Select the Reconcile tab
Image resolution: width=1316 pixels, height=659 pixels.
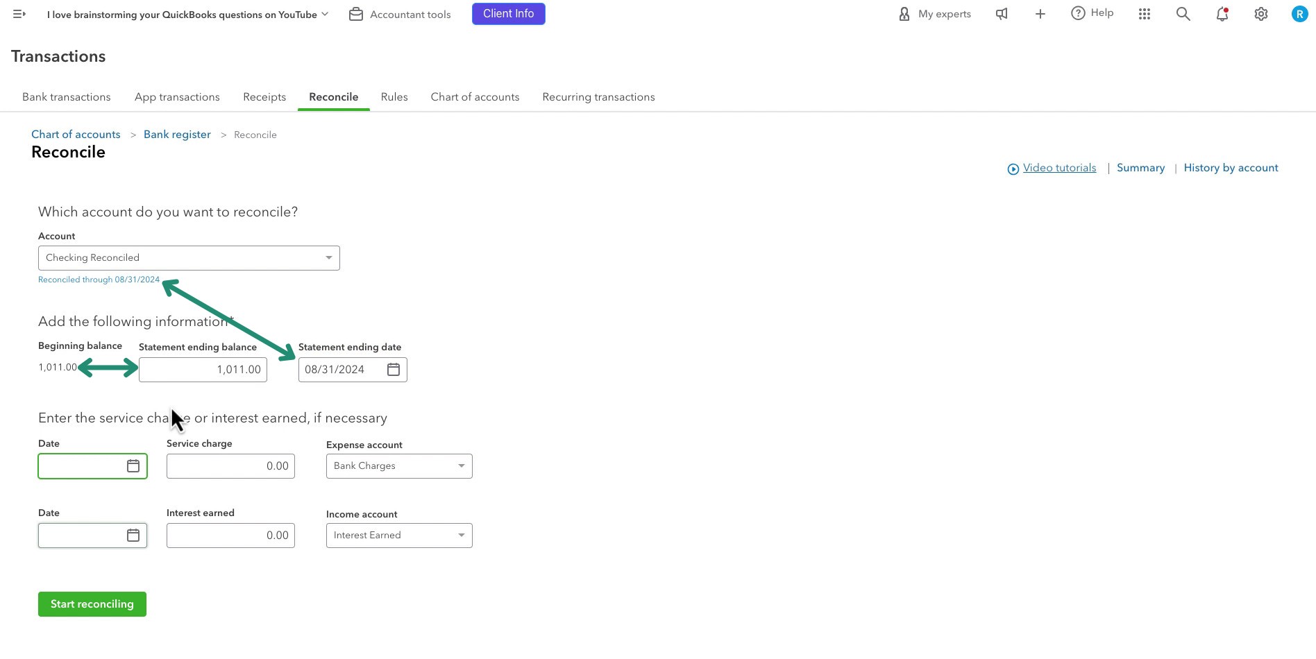click(334, 97)
